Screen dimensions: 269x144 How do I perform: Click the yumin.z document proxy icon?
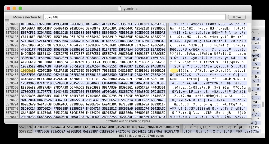coord(120,8)
